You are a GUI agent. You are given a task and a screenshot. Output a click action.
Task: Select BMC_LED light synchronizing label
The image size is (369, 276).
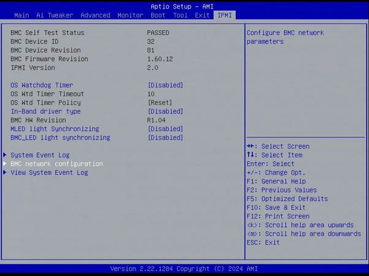click(60, 138)
